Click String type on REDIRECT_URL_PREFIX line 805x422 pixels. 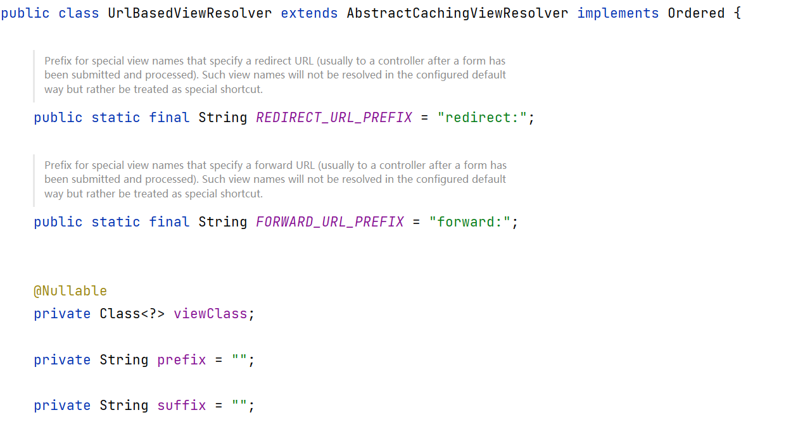[222, 118]
